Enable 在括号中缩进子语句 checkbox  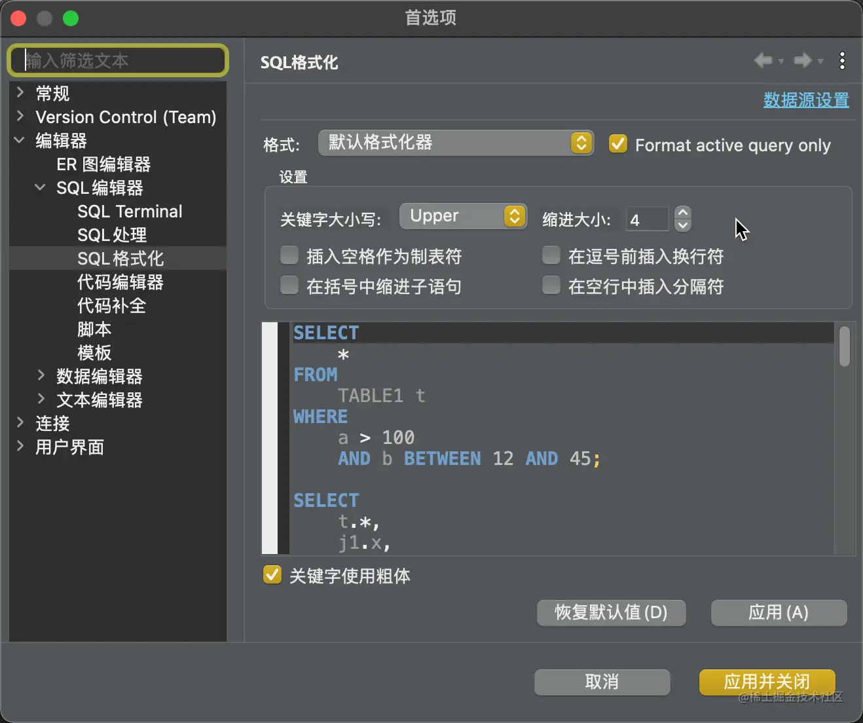289,285
